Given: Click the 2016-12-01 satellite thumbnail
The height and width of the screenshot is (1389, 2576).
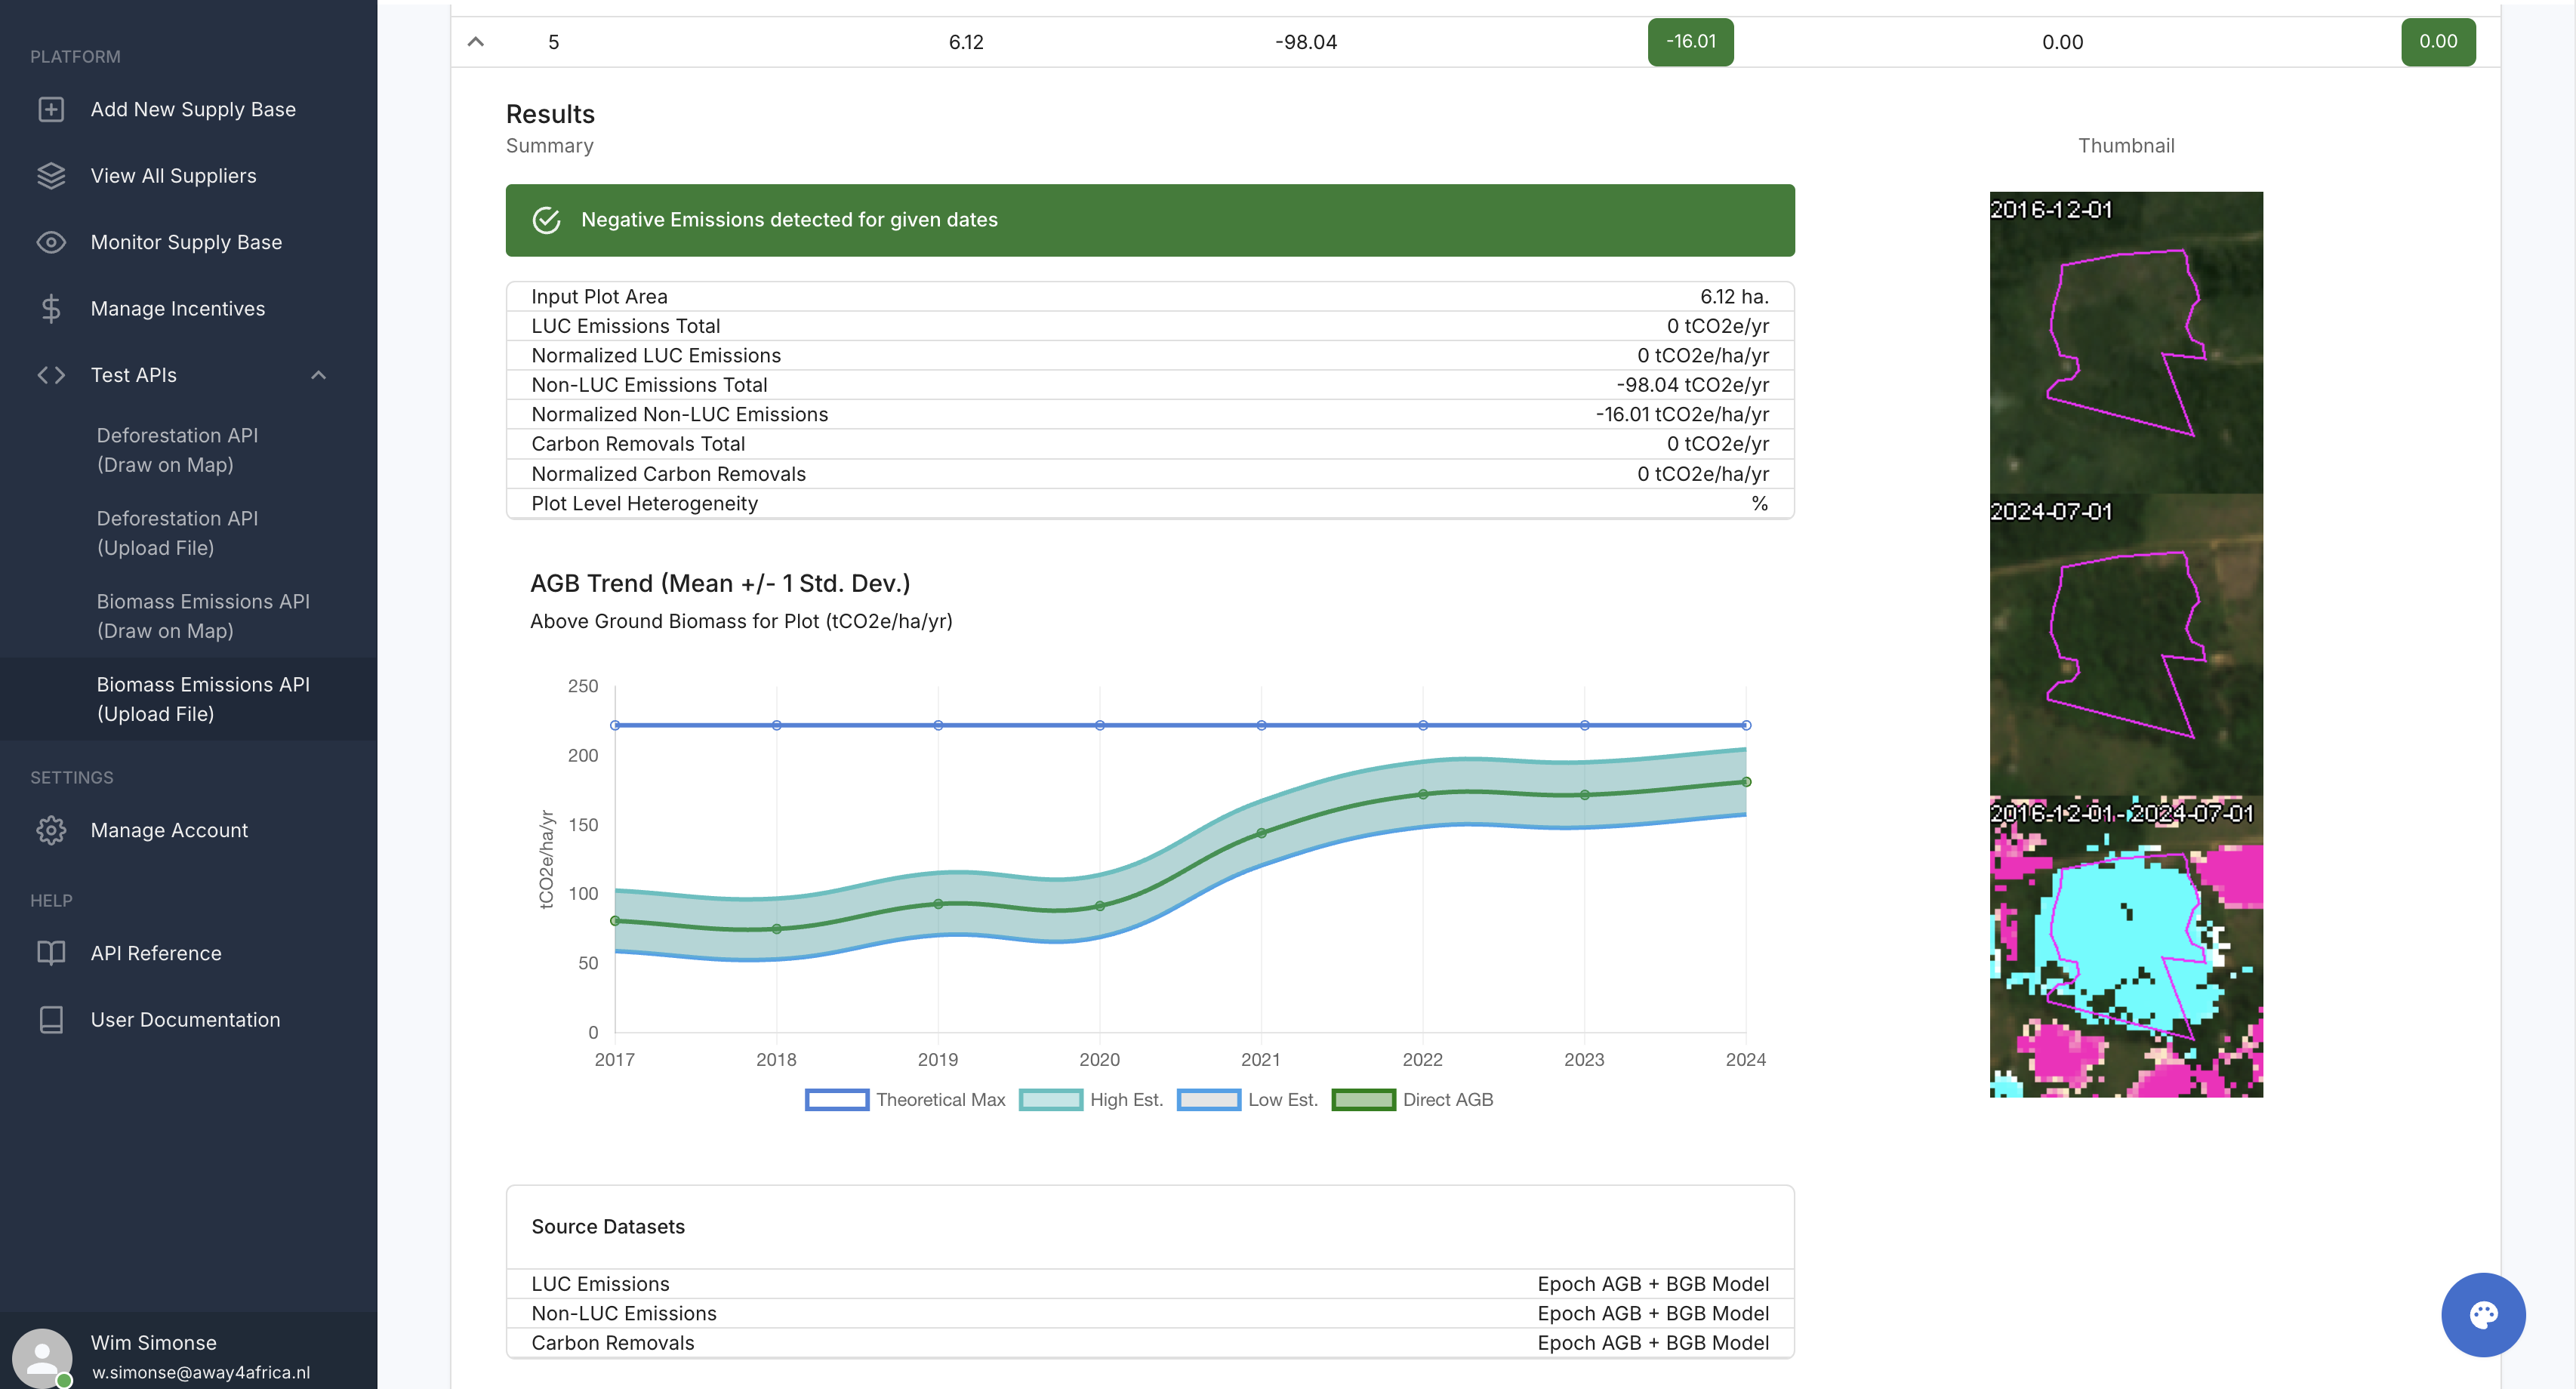Looking at the screenshot, I should 2125,343.
